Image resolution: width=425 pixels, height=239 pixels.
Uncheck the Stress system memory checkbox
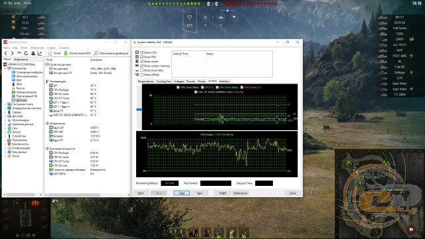(x=141, y=66)
